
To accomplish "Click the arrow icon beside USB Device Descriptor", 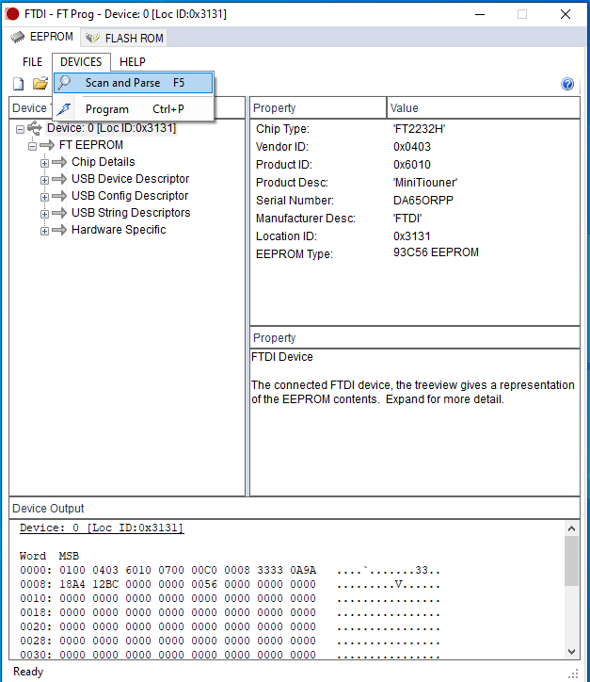I will [59, 179].
